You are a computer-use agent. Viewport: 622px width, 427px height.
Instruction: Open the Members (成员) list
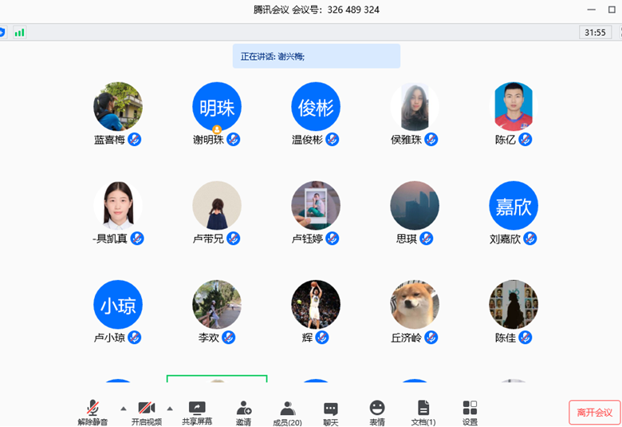point(287,412)
